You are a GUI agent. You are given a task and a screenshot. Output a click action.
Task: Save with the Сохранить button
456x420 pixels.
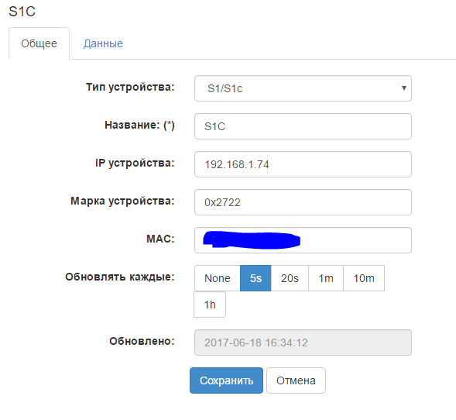point(226,380)
